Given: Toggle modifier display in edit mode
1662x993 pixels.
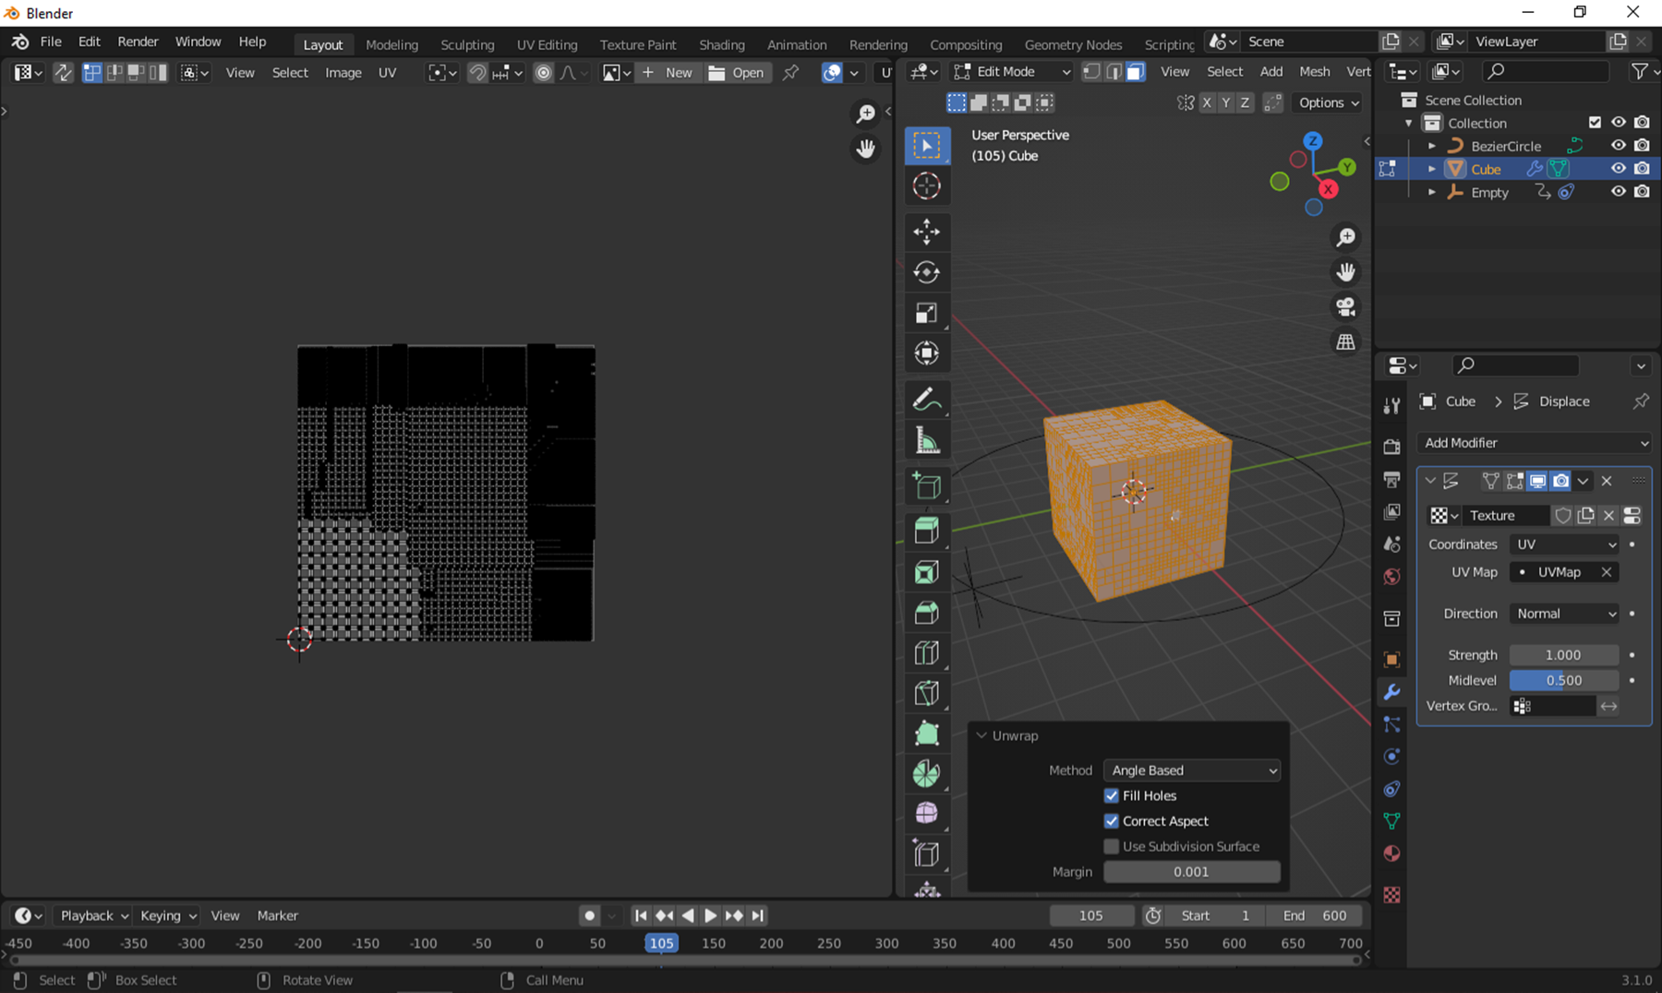Looking at the screenshot, I should [x=1514, y=481].
